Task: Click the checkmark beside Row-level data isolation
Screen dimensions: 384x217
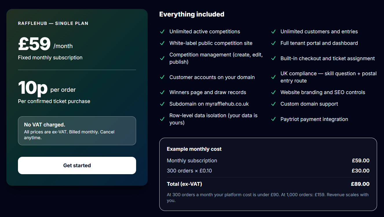Action: coord(162,119)
